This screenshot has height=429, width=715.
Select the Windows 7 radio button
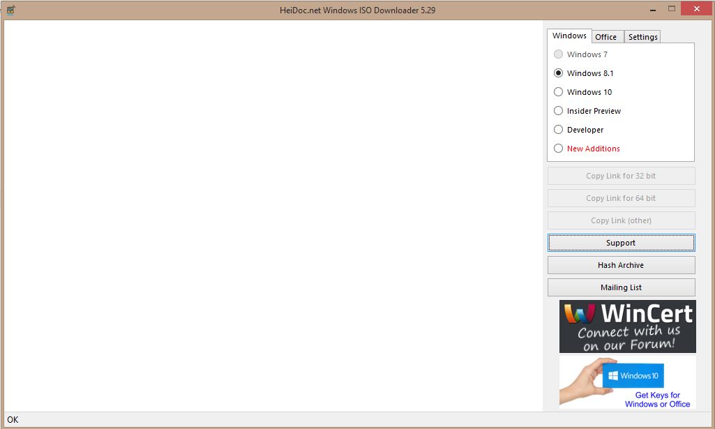click(558, 54)
